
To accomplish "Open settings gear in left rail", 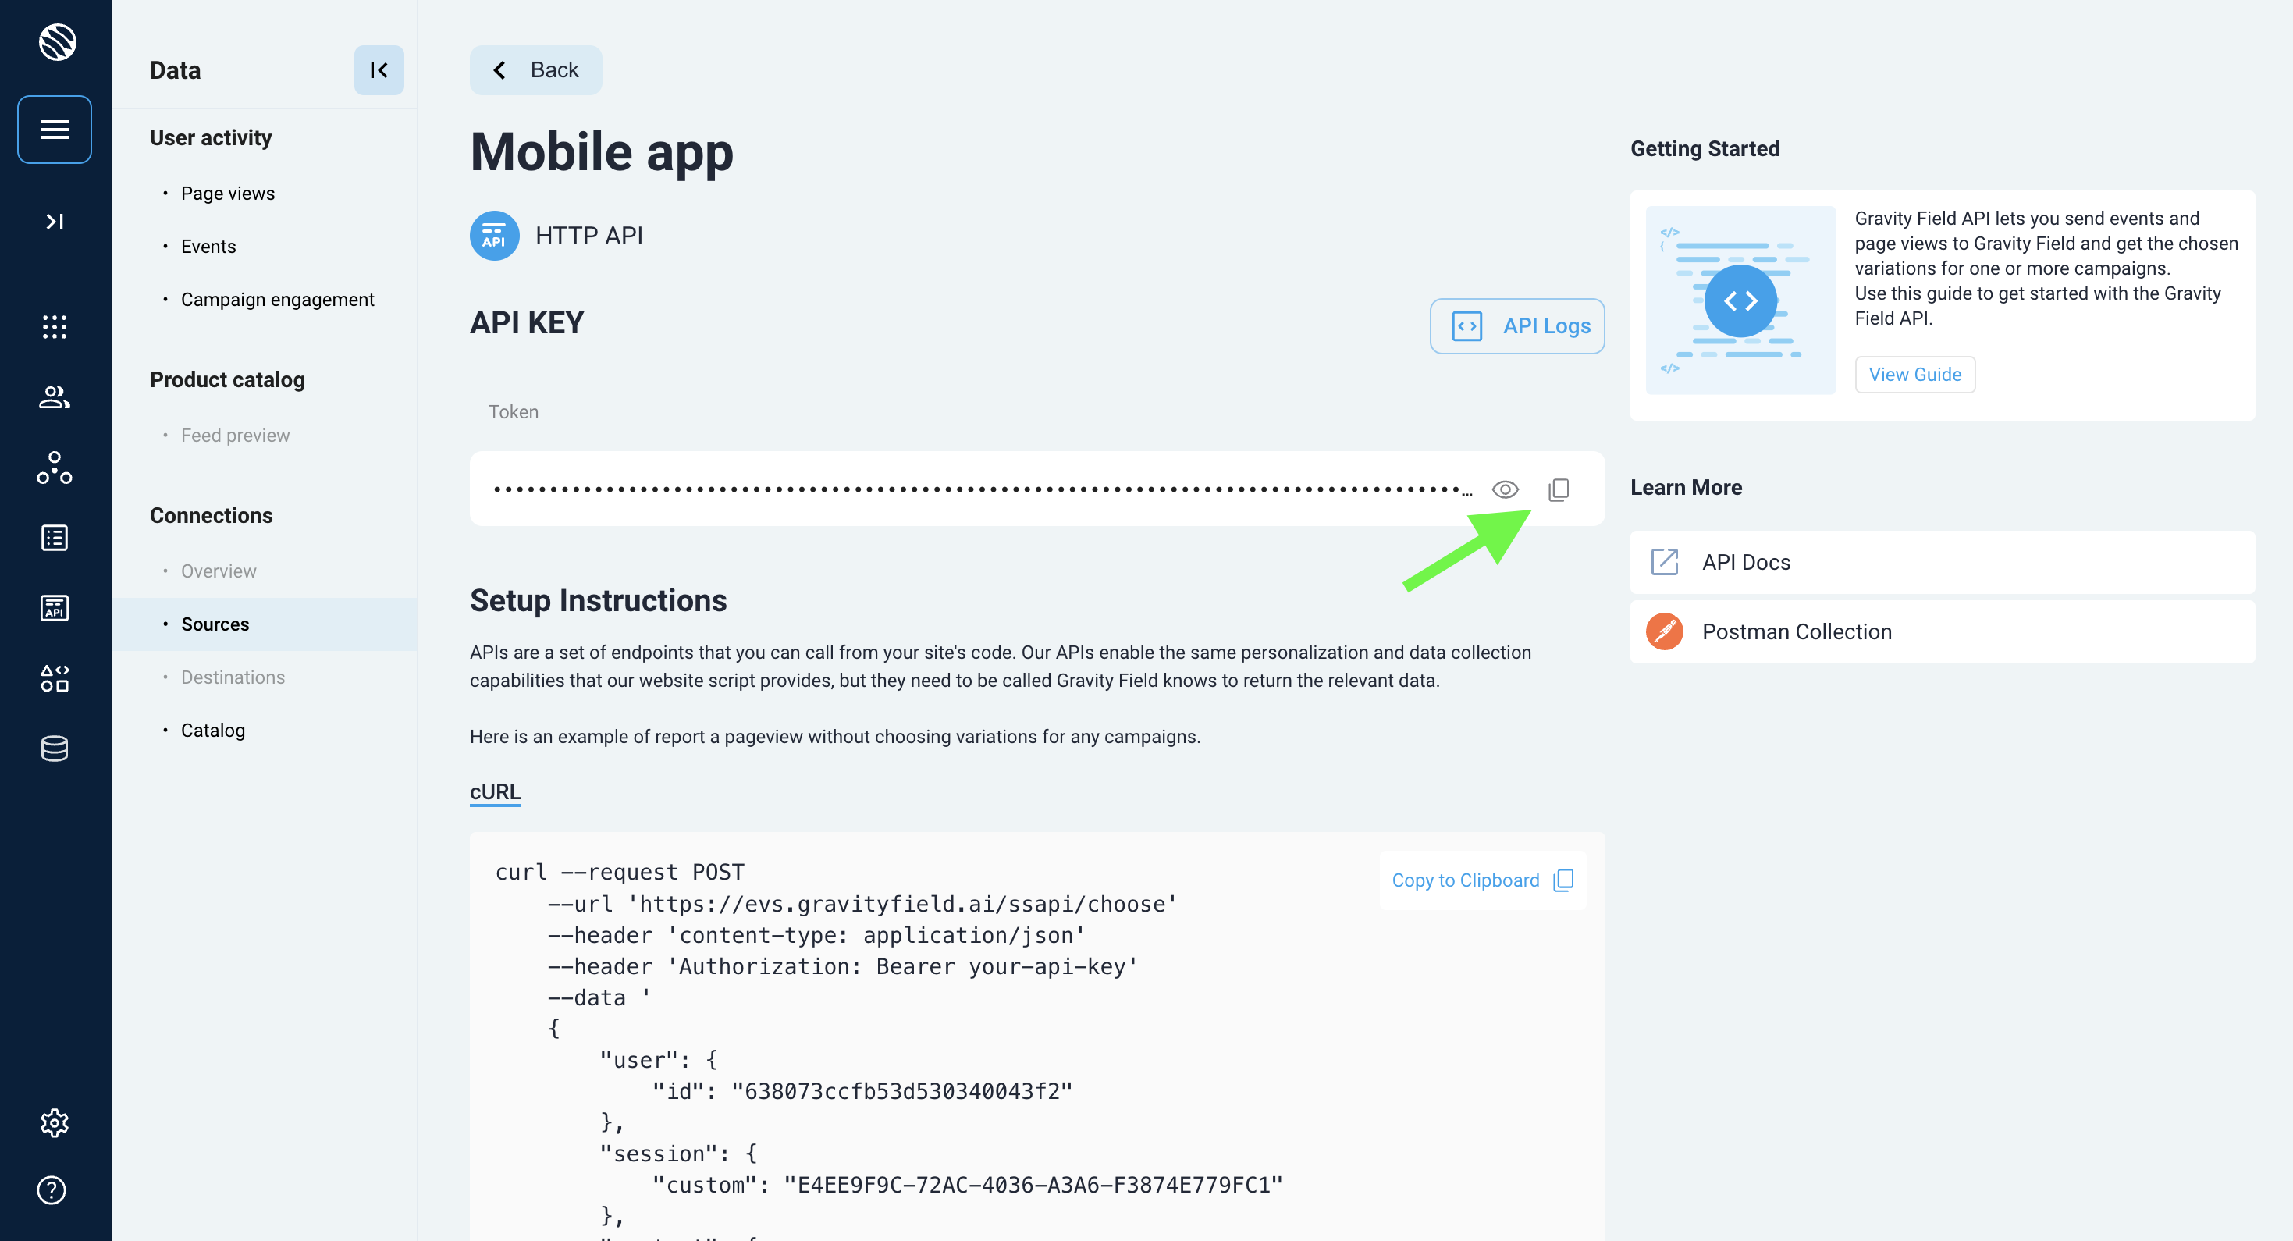I will pos(55,1122).
